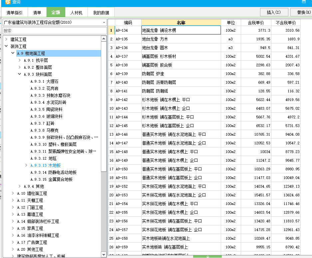Select 防潮层 沥青防潮层 row
312x258 pixels.
pyautogui.click(x=204, y=82)
